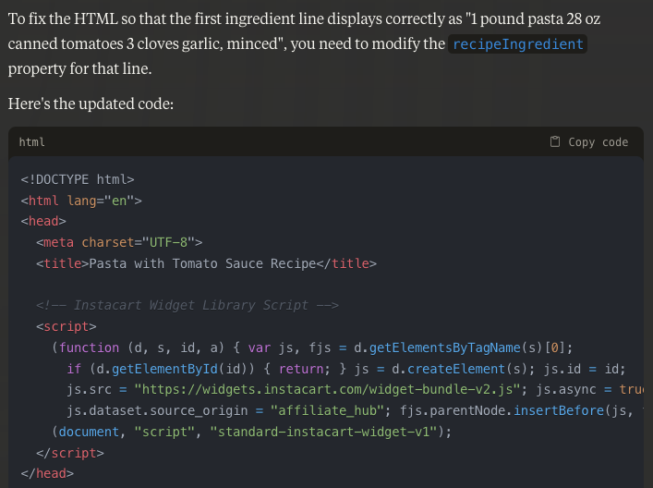Click the title Pasta with Tomato Sauce Recipe line
The width and height of the screenshot is (653, 488).
(x=206, y=263)
